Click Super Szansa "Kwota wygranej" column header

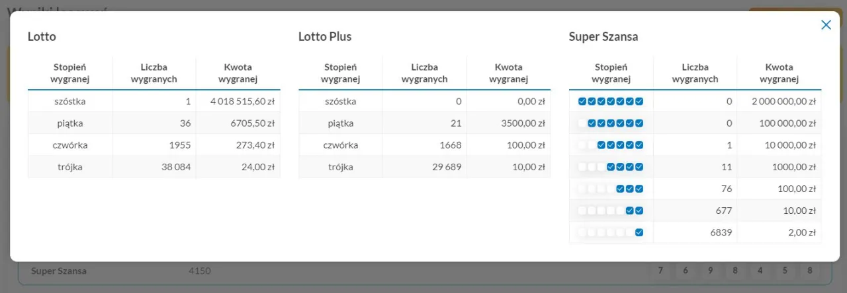[x=779, y=73]
